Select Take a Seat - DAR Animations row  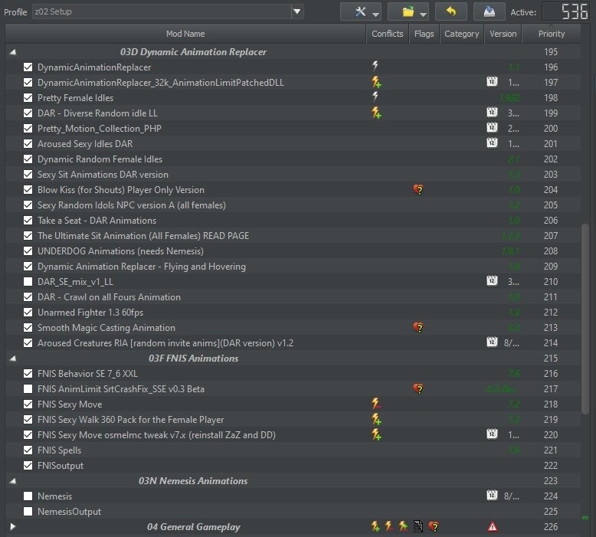pyautogui.click(x=293, y=221)
